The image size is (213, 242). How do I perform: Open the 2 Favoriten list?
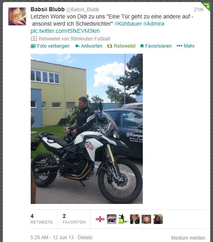74,219
